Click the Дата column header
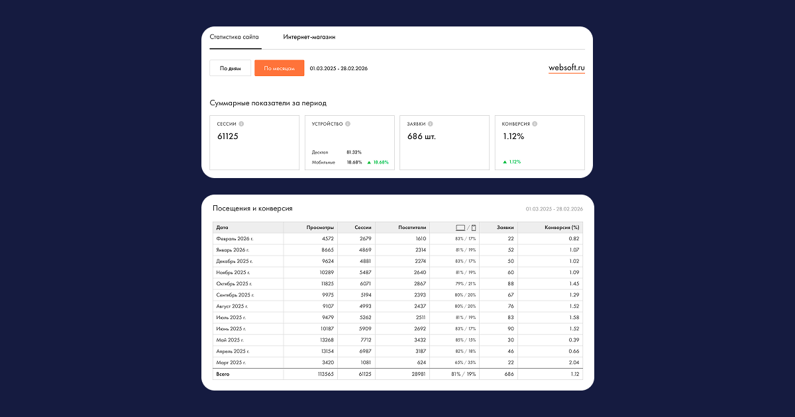The height and width of the screenshot is (417, 795). [x=223, y=228]
